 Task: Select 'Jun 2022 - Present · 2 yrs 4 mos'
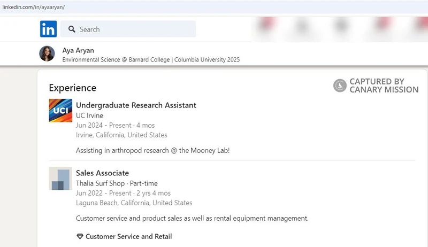pyautogui.click(x=123, y=194)
